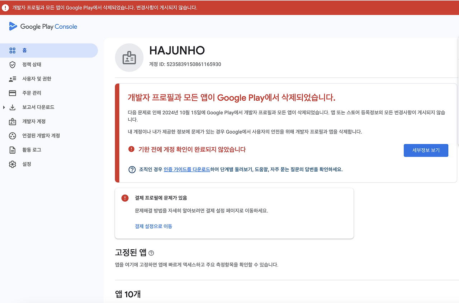This screenshot has height=303, width=459.
Task: Click the red error icon beside account verification
Action: (x=131, y=149)
